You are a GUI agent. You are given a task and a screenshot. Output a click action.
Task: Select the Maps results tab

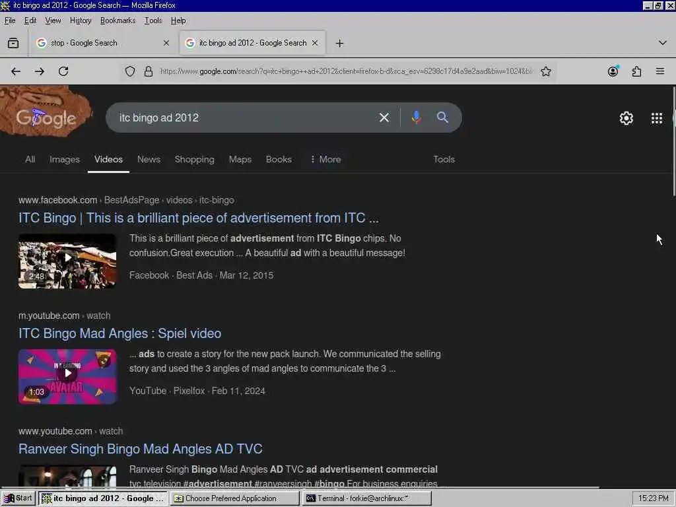(x=240, y=160)
